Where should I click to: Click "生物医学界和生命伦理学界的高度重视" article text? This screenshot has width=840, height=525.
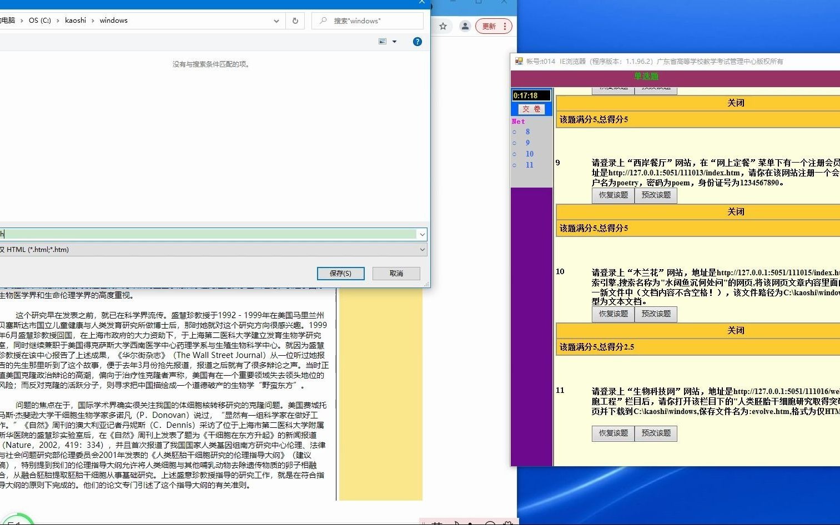pos(67,295)
